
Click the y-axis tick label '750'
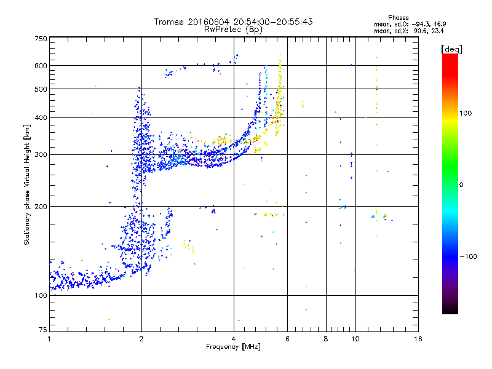point(41,39)
